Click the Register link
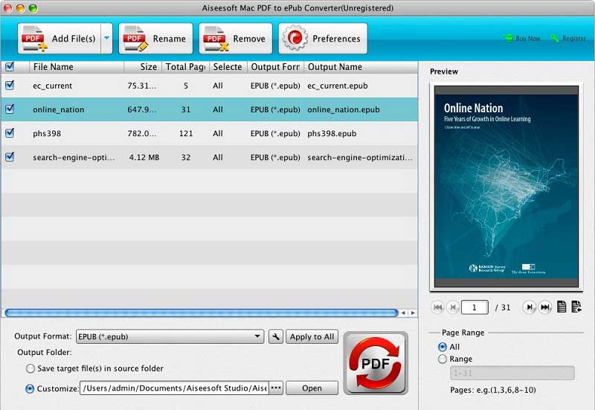 coord(568,39)
